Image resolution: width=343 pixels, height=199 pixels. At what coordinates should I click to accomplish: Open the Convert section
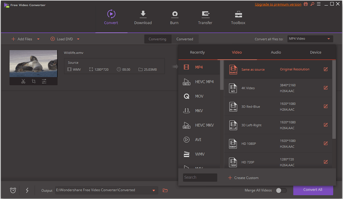[x=111, y=17]
